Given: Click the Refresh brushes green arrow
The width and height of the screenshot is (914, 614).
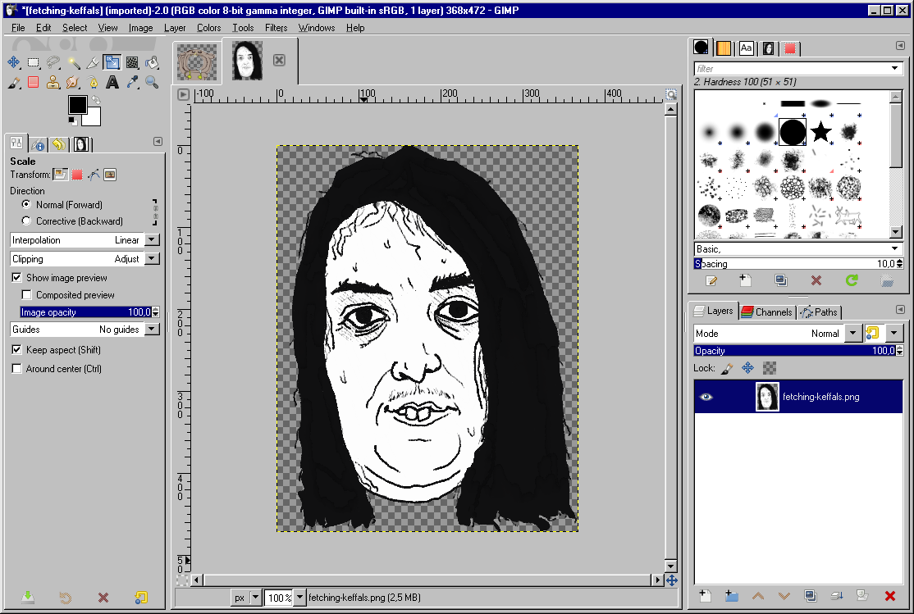Looking at the screenshot, I should pos(852,281).
